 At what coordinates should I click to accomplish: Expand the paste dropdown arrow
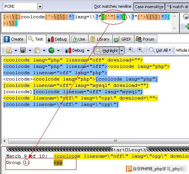44,51
